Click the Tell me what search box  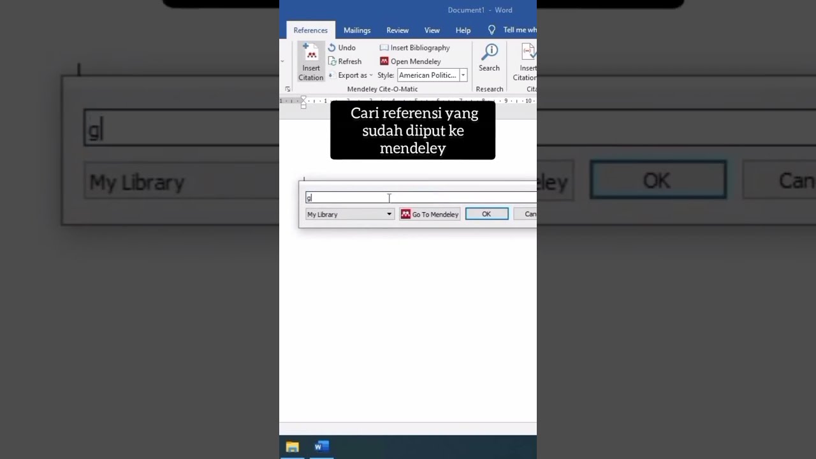click(x=520, y=30)
